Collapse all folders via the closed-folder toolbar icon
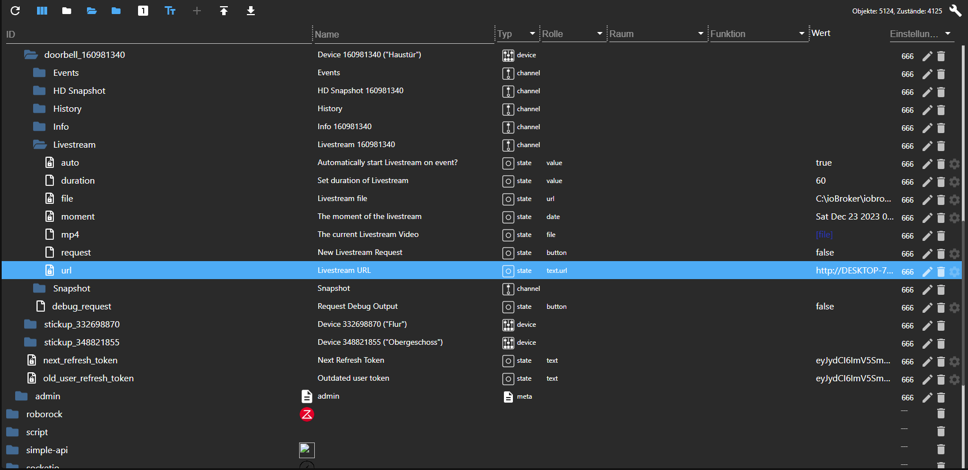Viewport: 968px width, 470px height. pos(67,11)
